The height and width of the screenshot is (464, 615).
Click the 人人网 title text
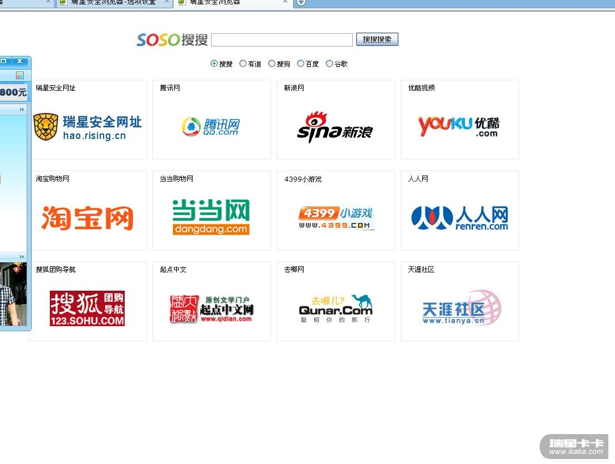click(x=418, y=179)
